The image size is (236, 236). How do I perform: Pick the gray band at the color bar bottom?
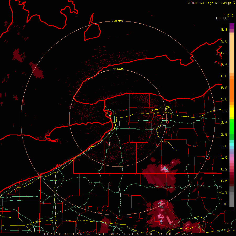(x=232, y=200)
